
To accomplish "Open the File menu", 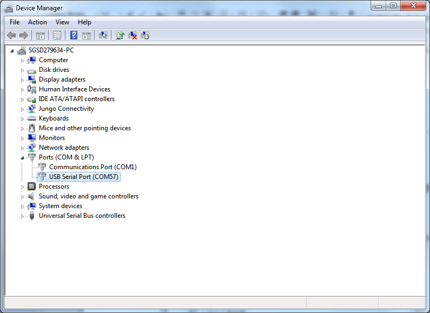I will 15,22.
